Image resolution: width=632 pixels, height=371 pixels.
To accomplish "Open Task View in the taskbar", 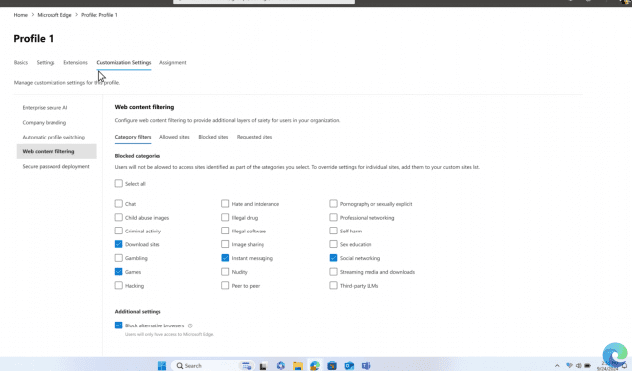I will coord(263,366).
